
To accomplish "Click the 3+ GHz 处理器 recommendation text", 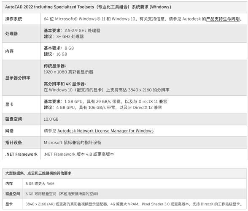I will pyautogui.click(x=64, y=37).
